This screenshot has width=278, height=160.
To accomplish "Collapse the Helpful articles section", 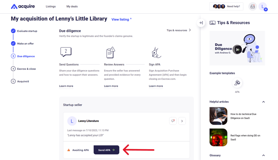I will pyautogui.click(x=263, y=102).
